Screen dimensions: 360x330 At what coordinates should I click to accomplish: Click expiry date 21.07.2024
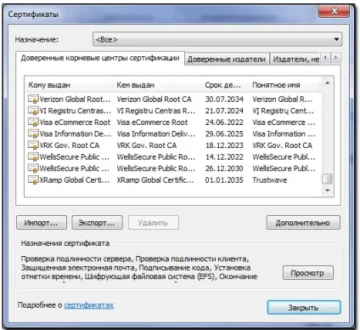(224, 111)
